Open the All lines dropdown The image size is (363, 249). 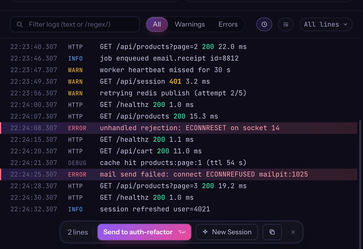click(x=326, y=24)
